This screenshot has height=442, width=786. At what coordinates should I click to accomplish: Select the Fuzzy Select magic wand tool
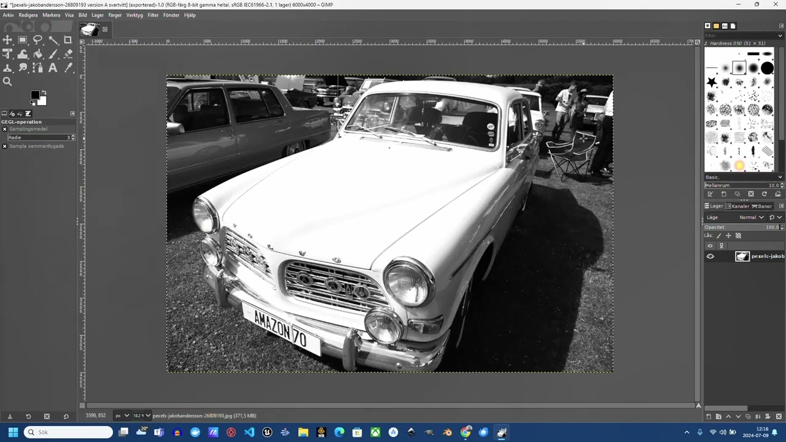[53, 40]
